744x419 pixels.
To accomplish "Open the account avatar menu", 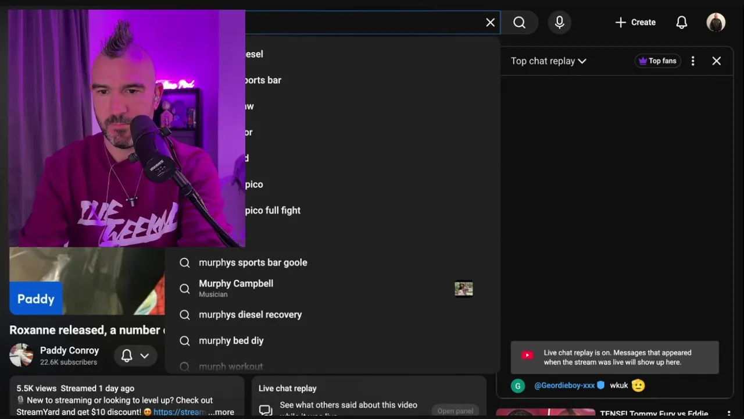I will point(716,22).
